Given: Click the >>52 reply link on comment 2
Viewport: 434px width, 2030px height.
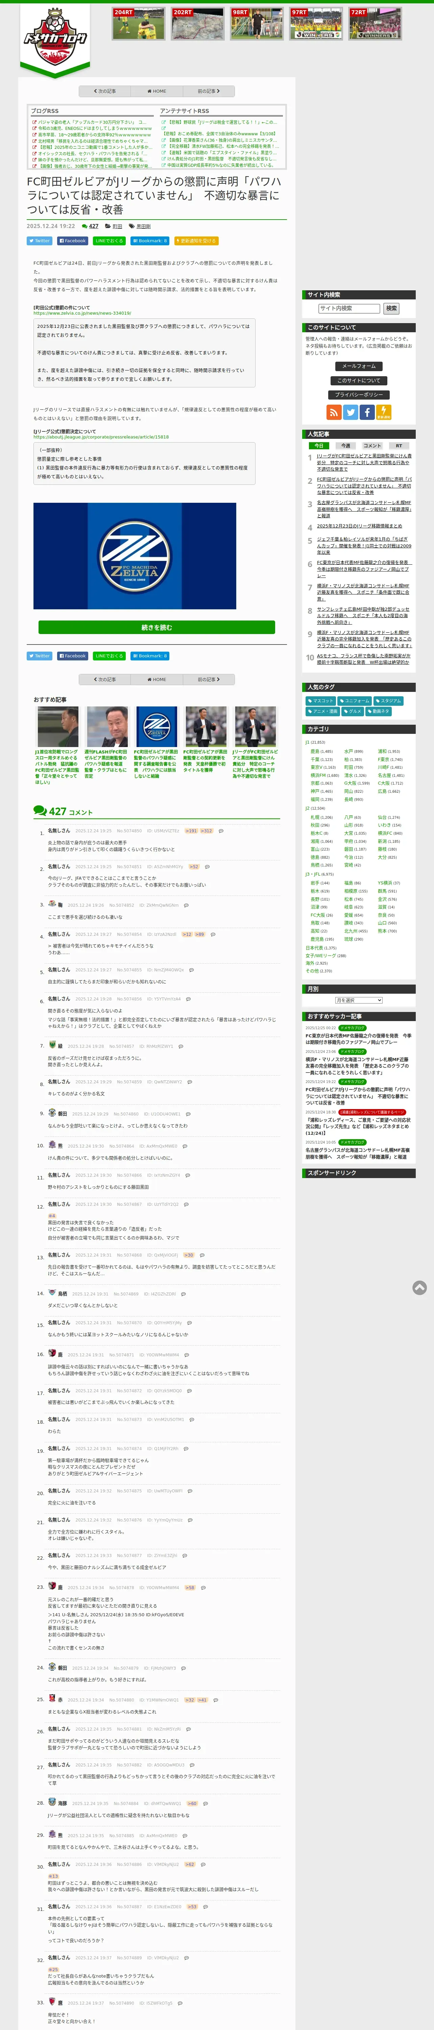Looking at the screenshot, I should [194, 867].
